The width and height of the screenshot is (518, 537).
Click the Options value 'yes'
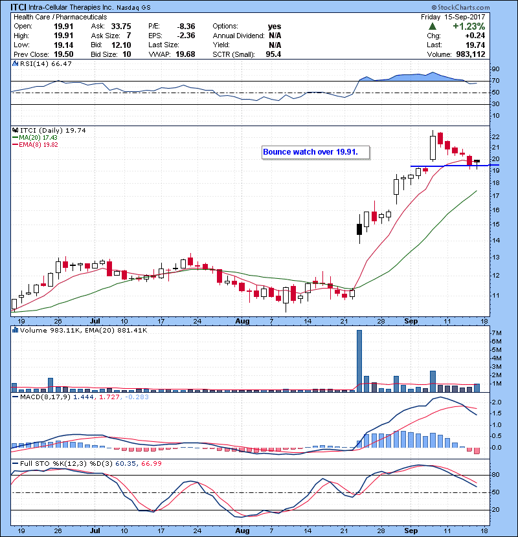[x=275, y=27]
